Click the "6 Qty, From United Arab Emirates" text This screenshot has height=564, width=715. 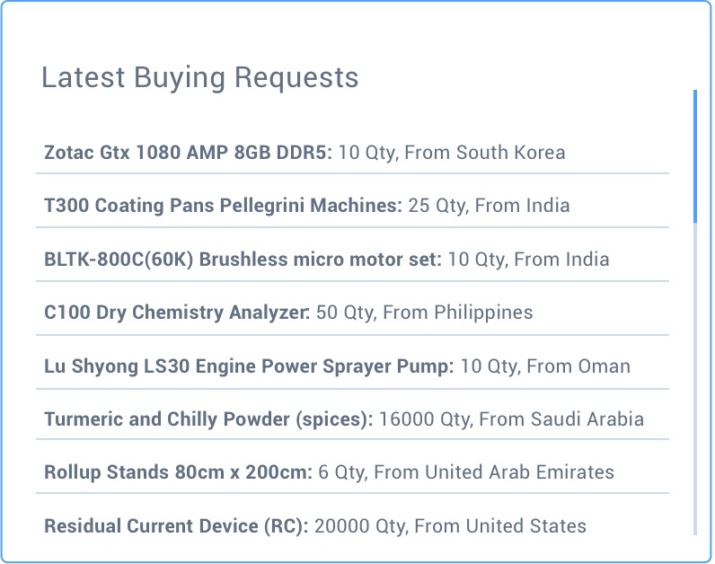coord(467,472)
